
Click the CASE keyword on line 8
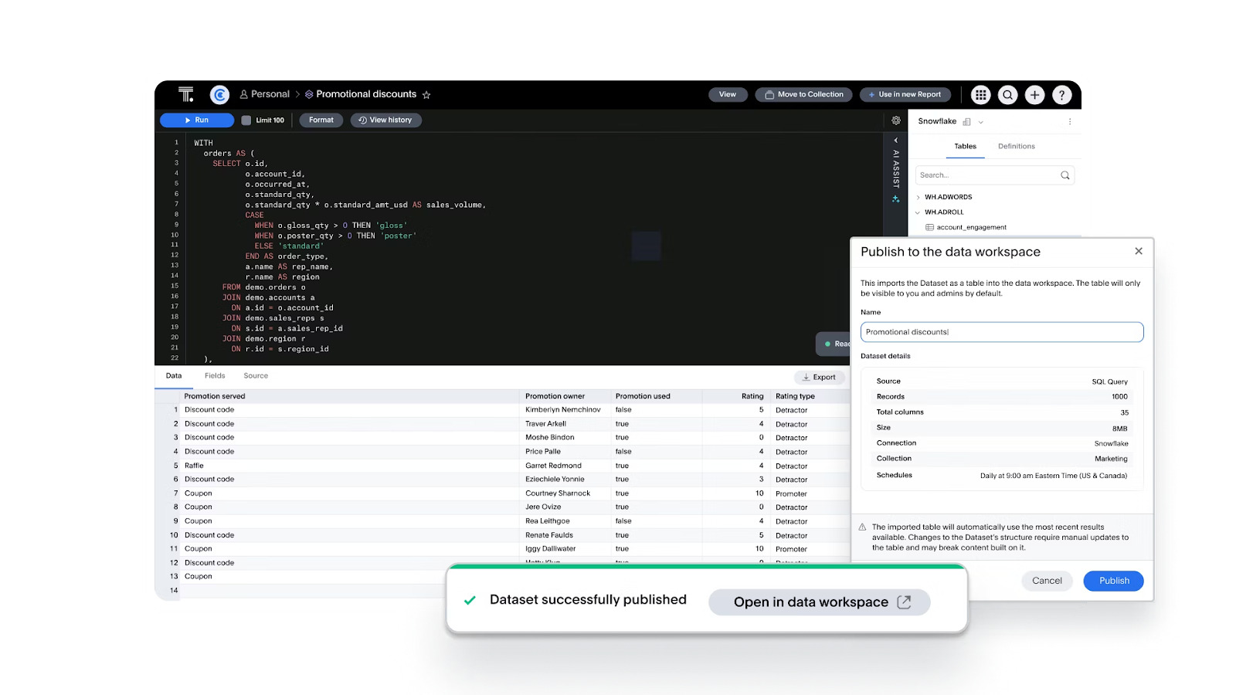[254, 215]
